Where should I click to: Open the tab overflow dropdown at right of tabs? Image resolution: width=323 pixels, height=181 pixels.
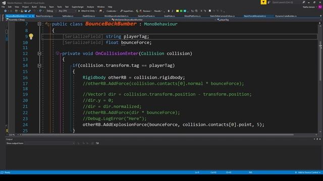click(320, 16)
